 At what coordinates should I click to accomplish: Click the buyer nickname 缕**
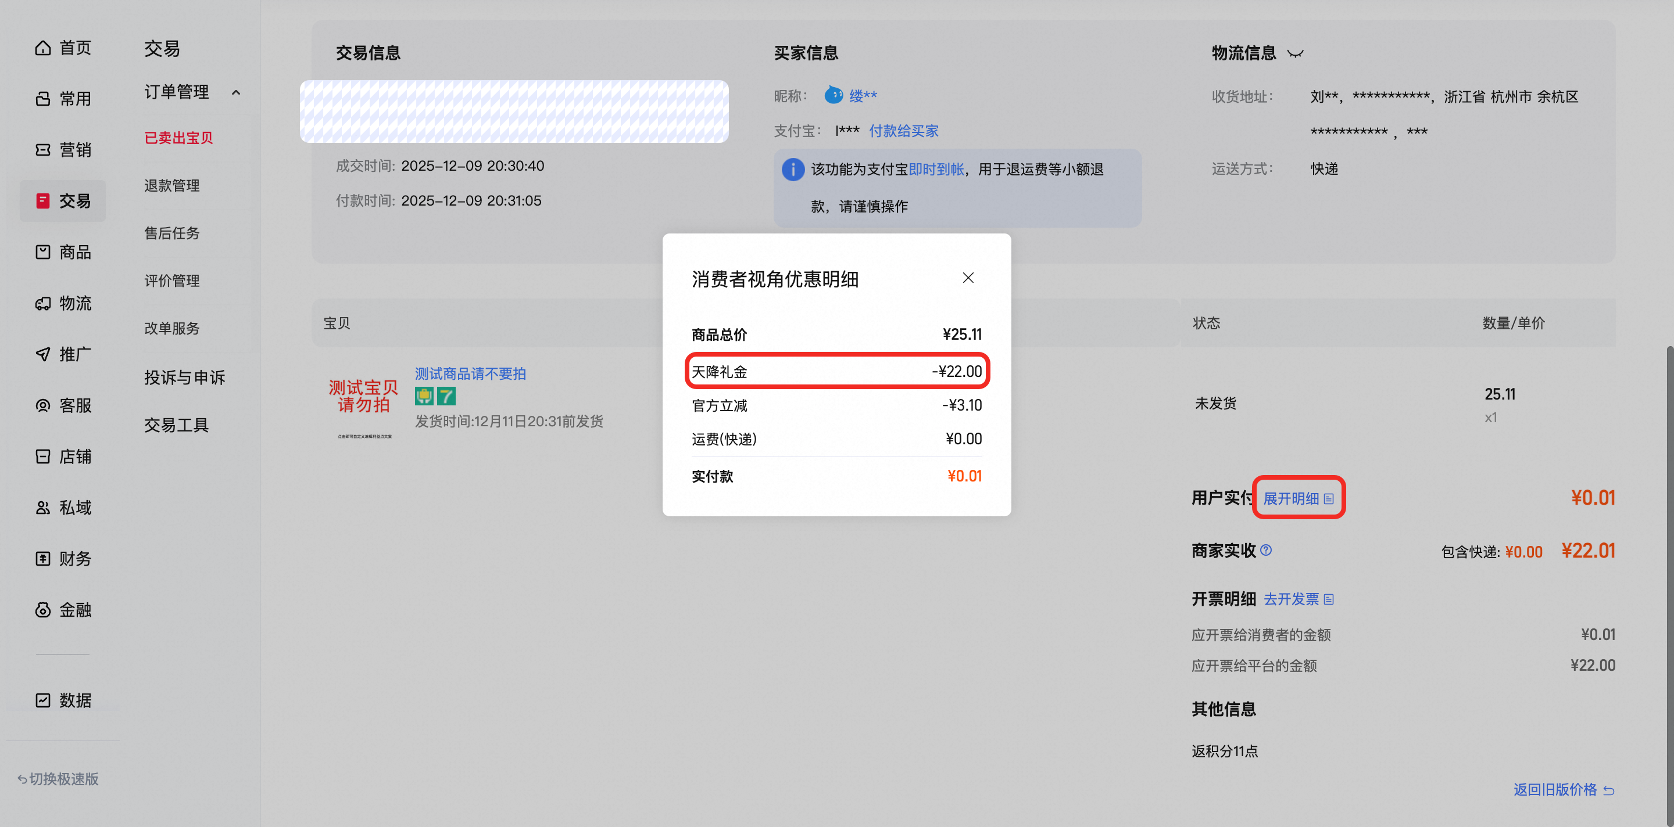[863, 96]
